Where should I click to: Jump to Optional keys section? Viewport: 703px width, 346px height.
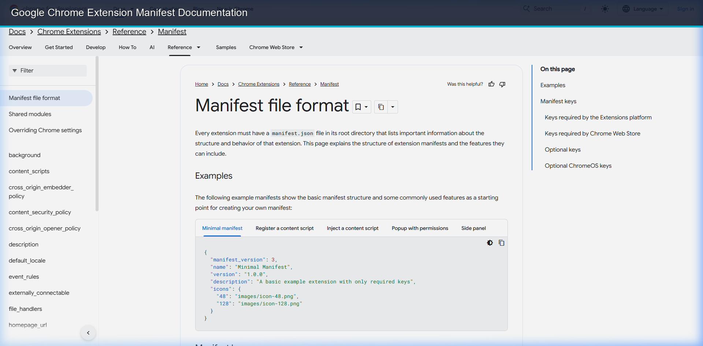click(x=563, y=150)
